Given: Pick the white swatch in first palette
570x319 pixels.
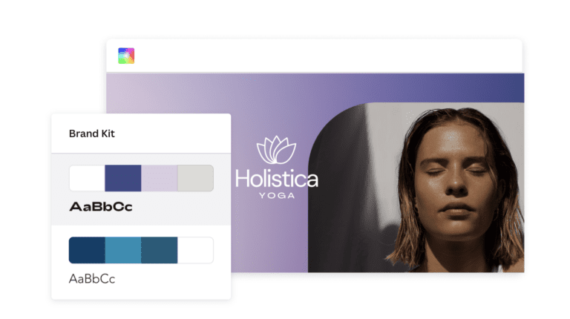Looking at the screenshot, I should [x=88, y=178].
